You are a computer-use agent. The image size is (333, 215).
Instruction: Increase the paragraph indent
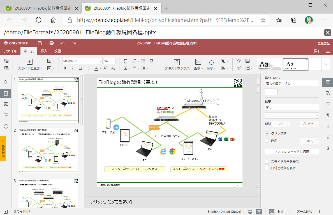click(x=152, y=61)
